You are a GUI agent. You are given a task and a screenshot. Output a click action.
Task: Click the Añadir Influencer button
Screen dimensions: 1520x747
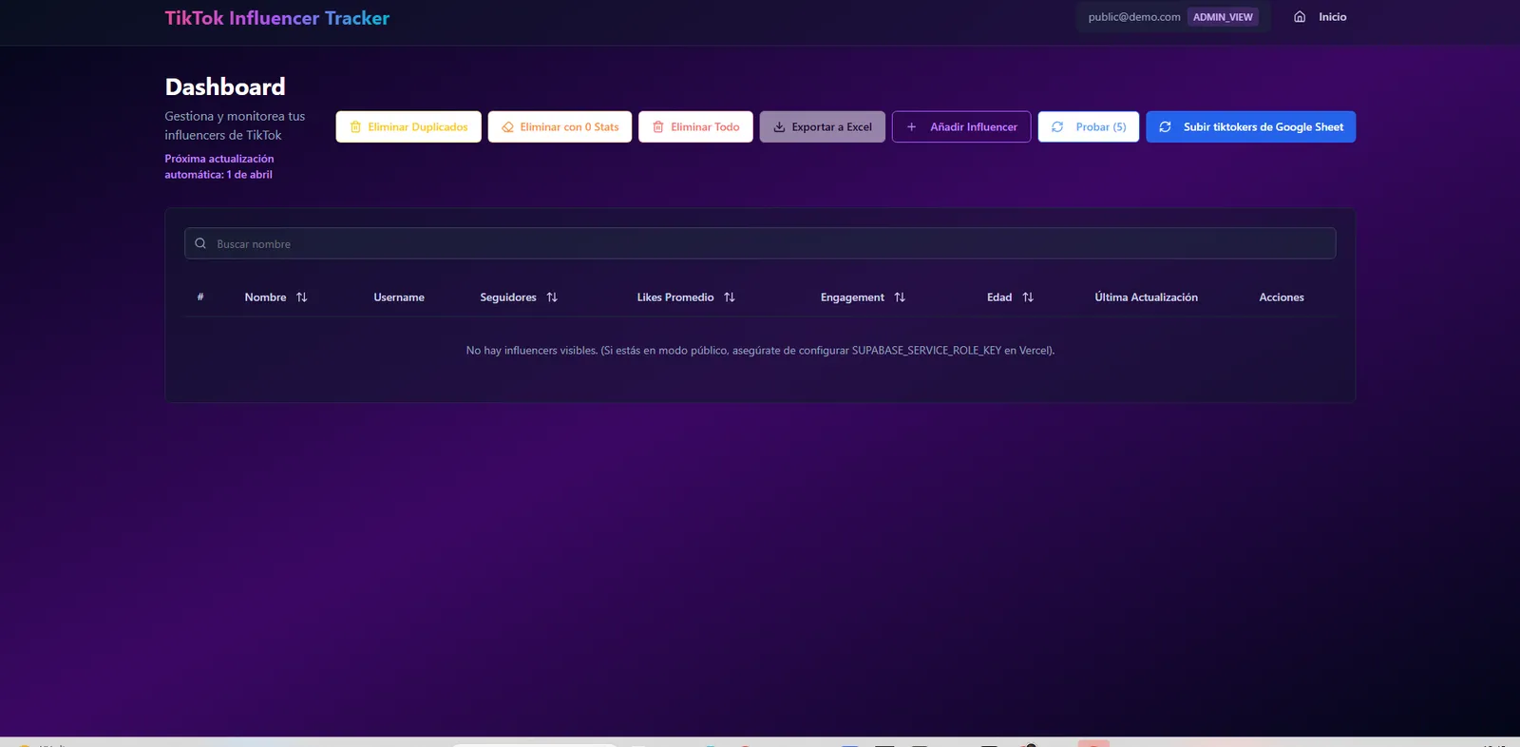[x=961, y=126]
